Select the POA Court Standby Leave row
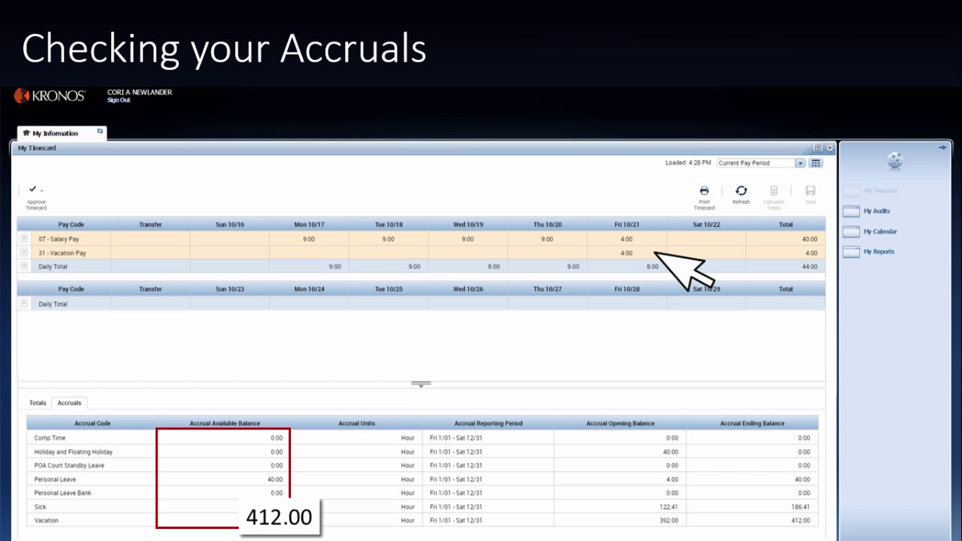The image size is (962, 541). coord(422,465)
